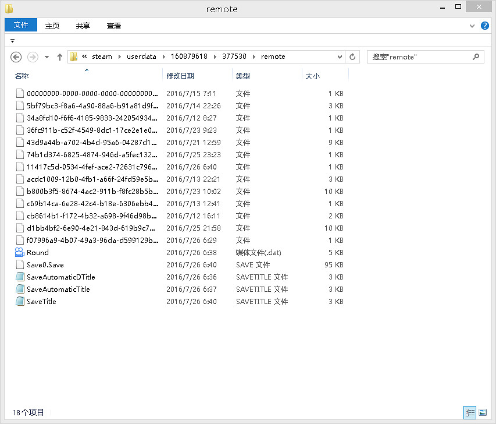Open the 文件 menu
The width and height of the screenshot is (496, 424).
21,26
